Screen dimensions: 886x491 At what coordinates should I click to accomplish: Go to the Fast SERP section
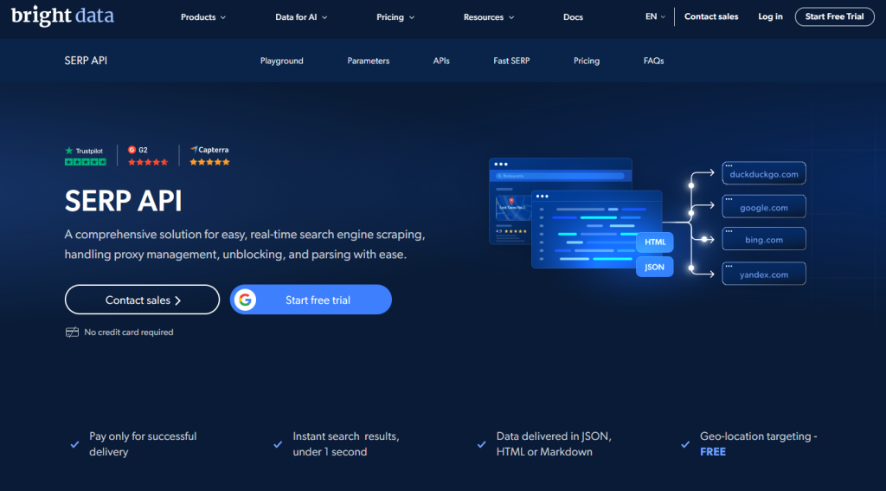[511, 61]
